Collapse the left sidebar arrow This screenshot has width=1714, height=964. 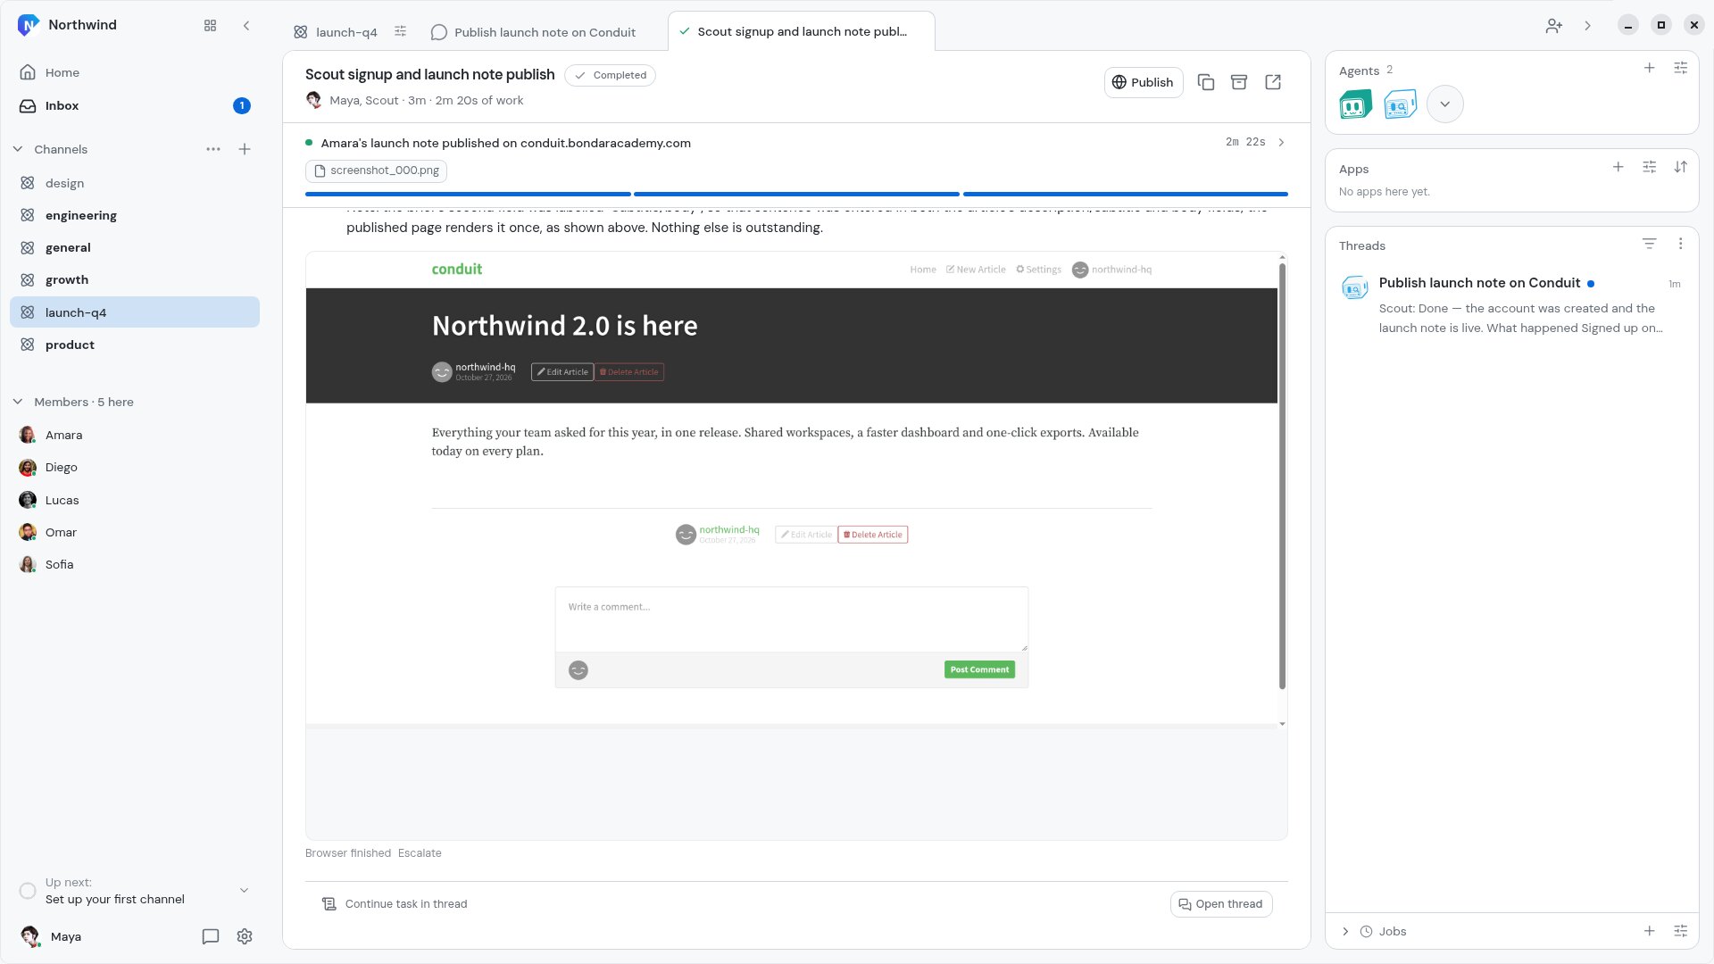[246, 26]
